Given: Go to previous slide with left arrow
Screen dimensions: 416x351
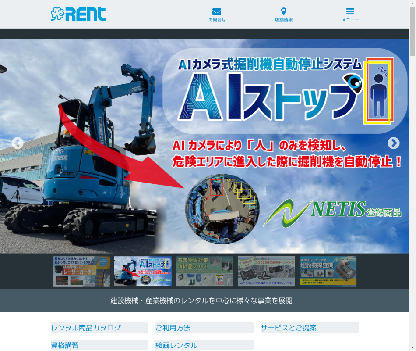Looking at the screenshot, I should [x=18, y=143].
